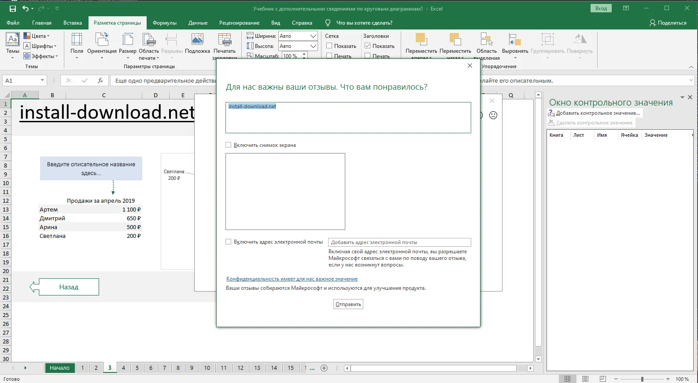This screenshot has width=698, height=383.
Task: Enable Включить адрес электронной почты checkbox
Action: pyautogui.click(x=228, y=242)
